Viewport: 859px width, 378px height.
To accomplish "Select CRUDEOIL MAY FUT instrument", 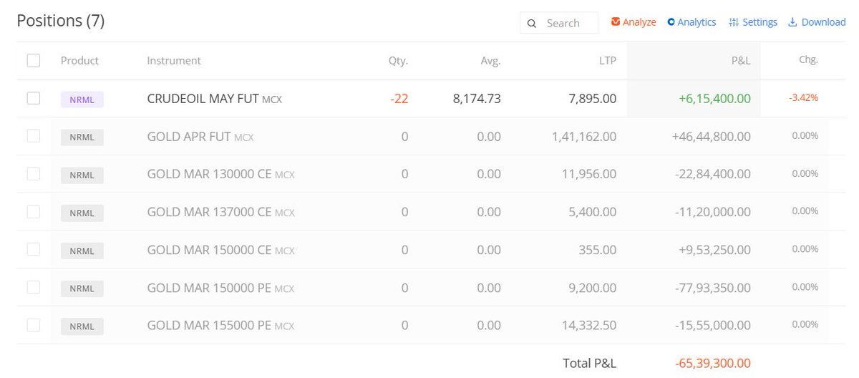I will [x=214, y=99].
